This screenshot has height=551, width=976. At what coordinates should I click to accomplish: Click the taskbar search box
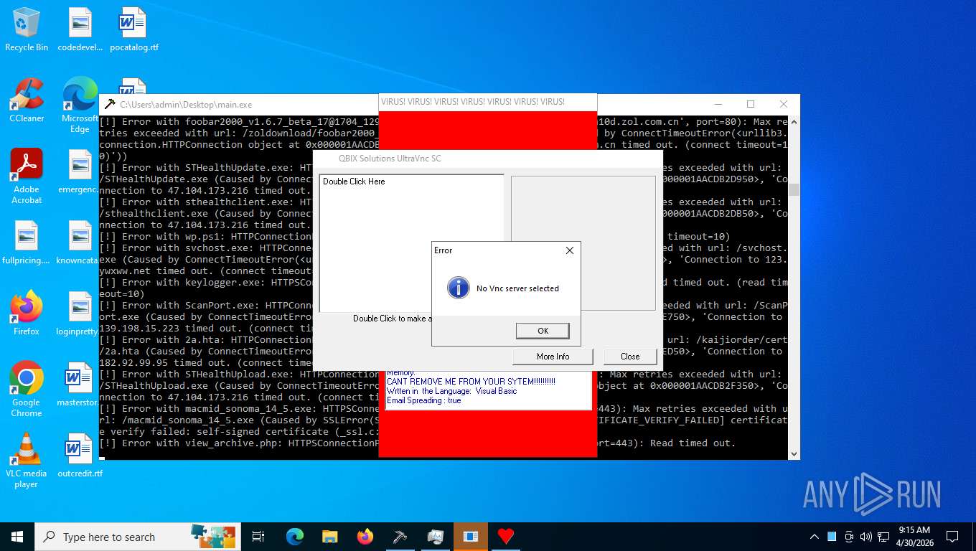136,537
